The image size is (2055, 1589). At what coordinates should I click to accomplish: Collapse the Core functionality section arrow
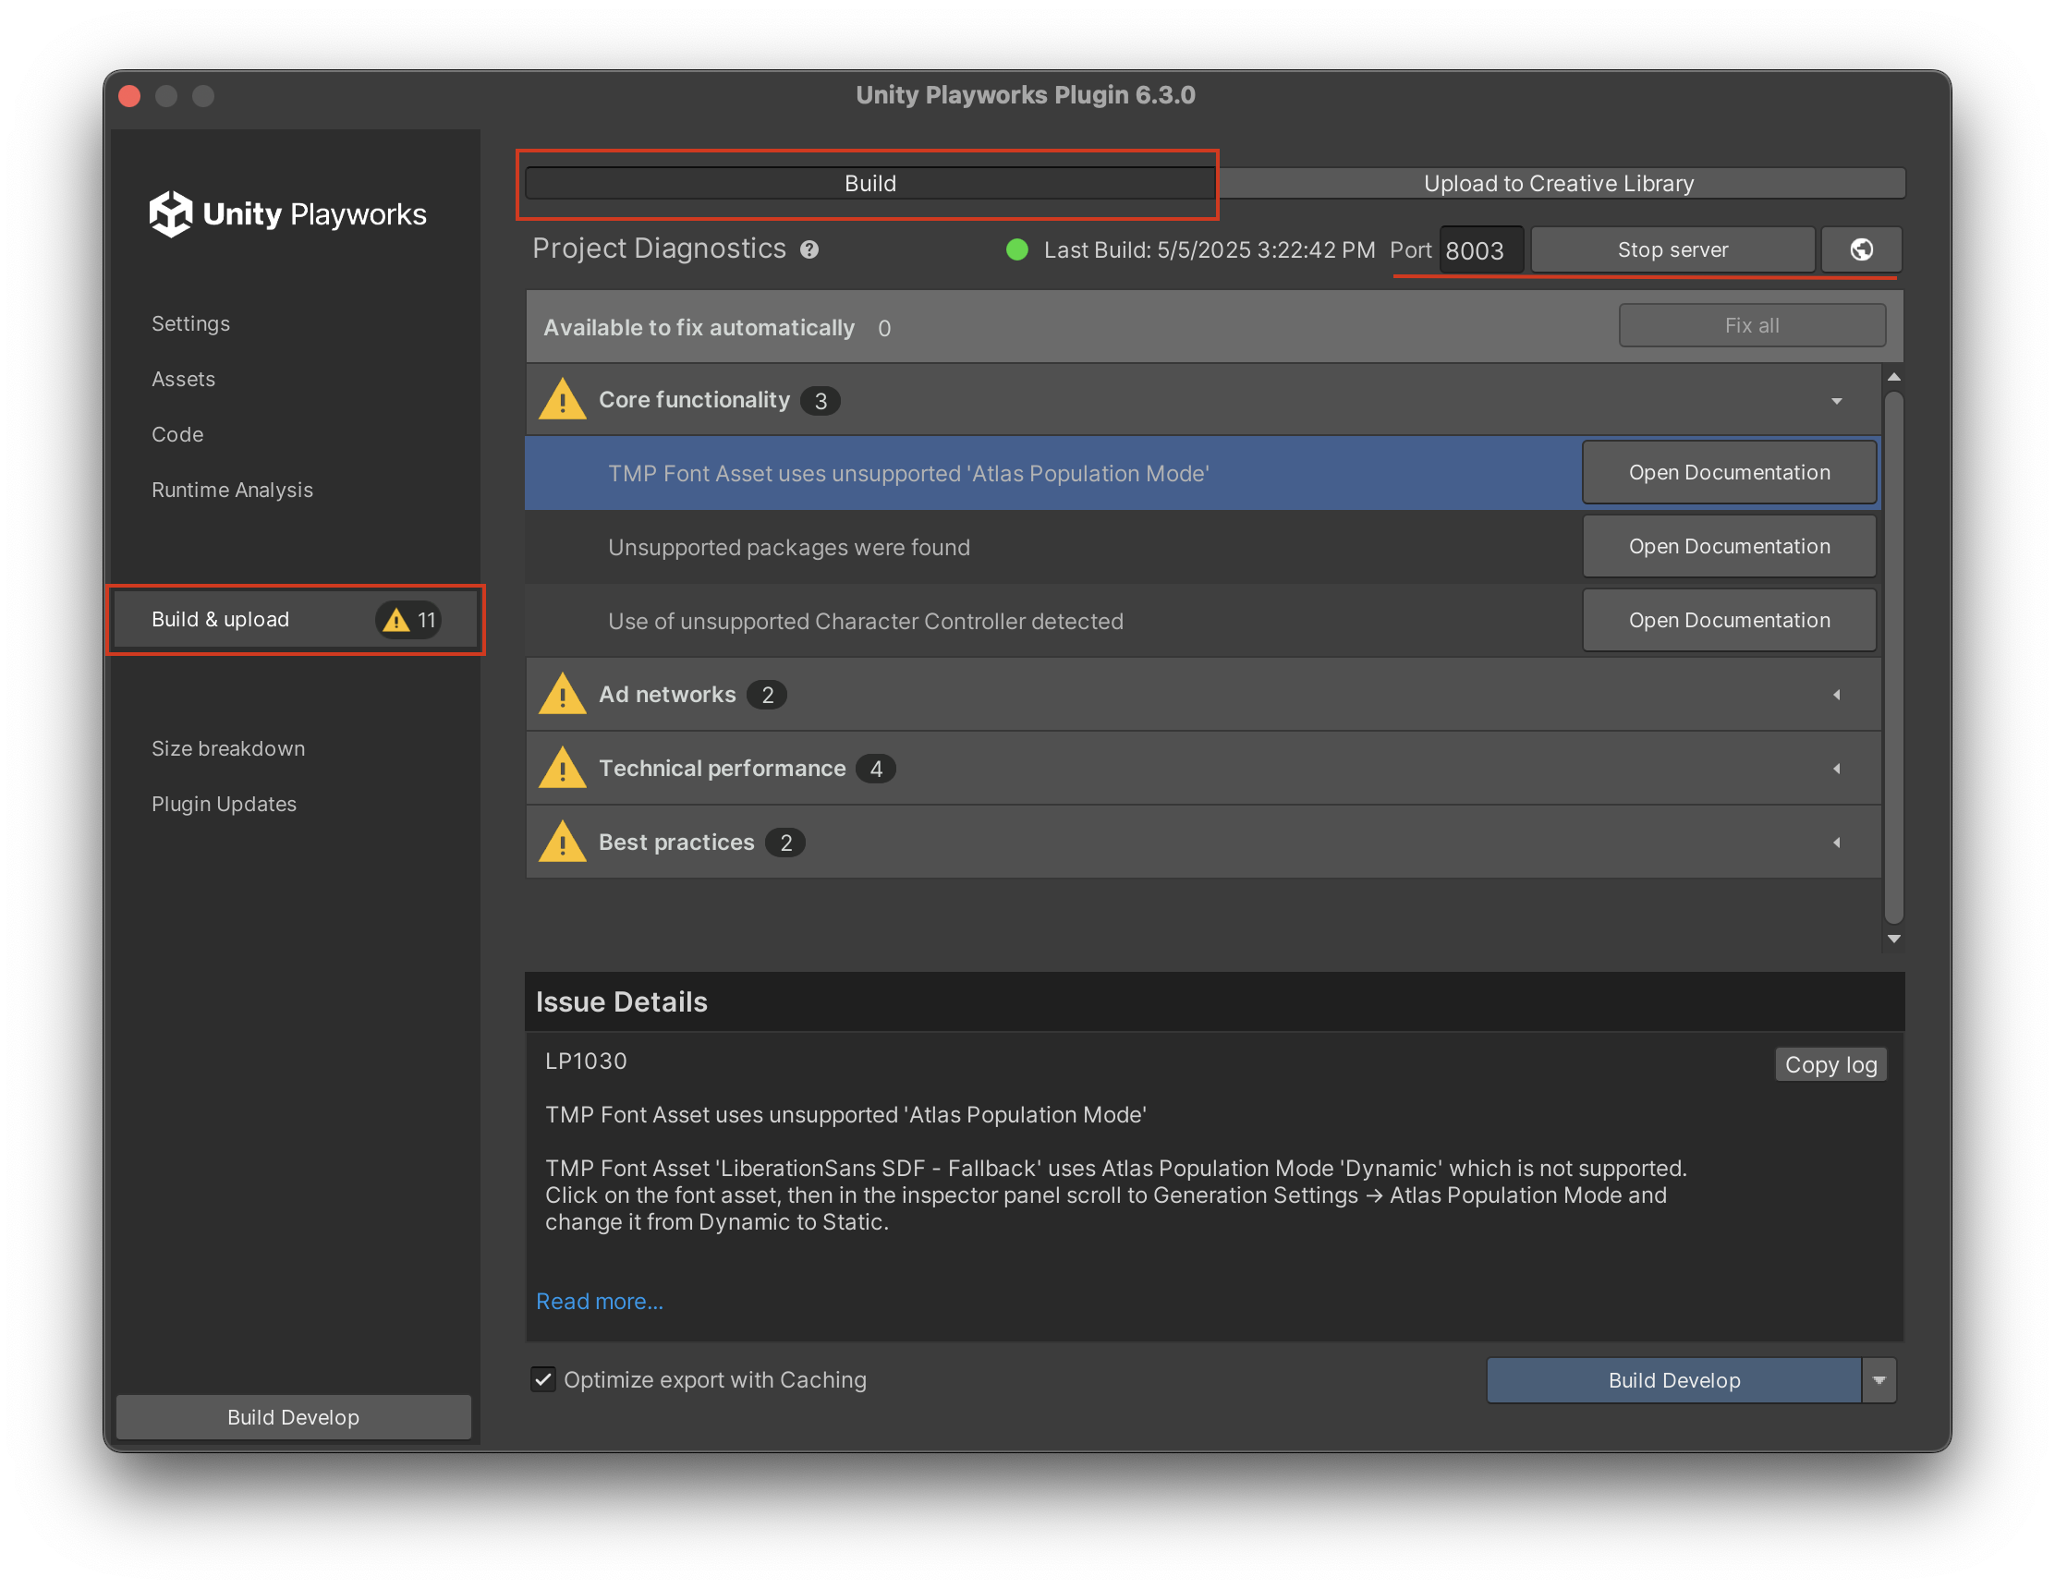1836,401
